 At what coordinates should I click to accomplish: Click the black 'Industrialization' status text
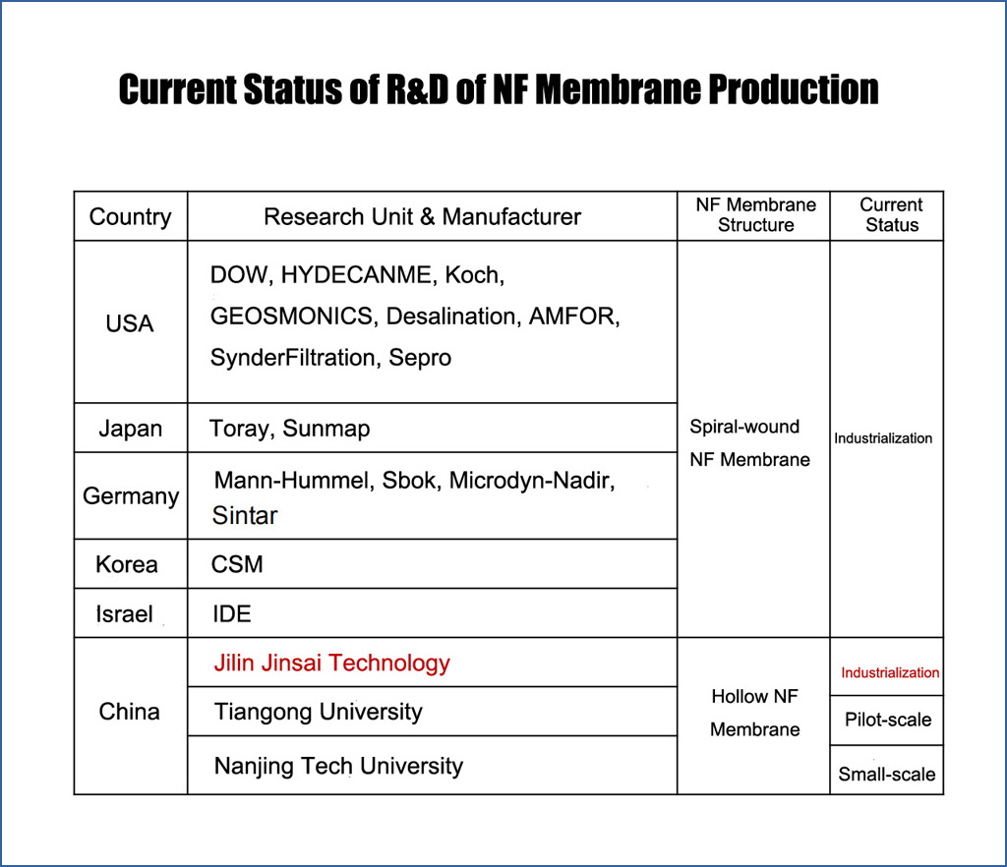click(883, 438)
